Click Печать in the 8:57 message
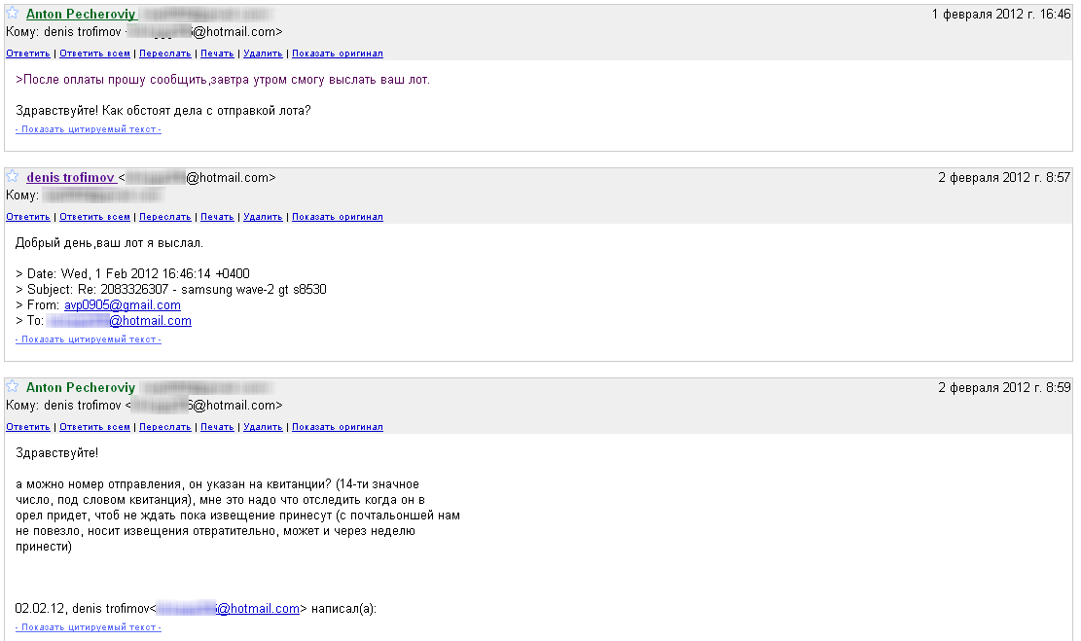The height and width of the screenshot is (641, 1081). (x=217, y=217)
